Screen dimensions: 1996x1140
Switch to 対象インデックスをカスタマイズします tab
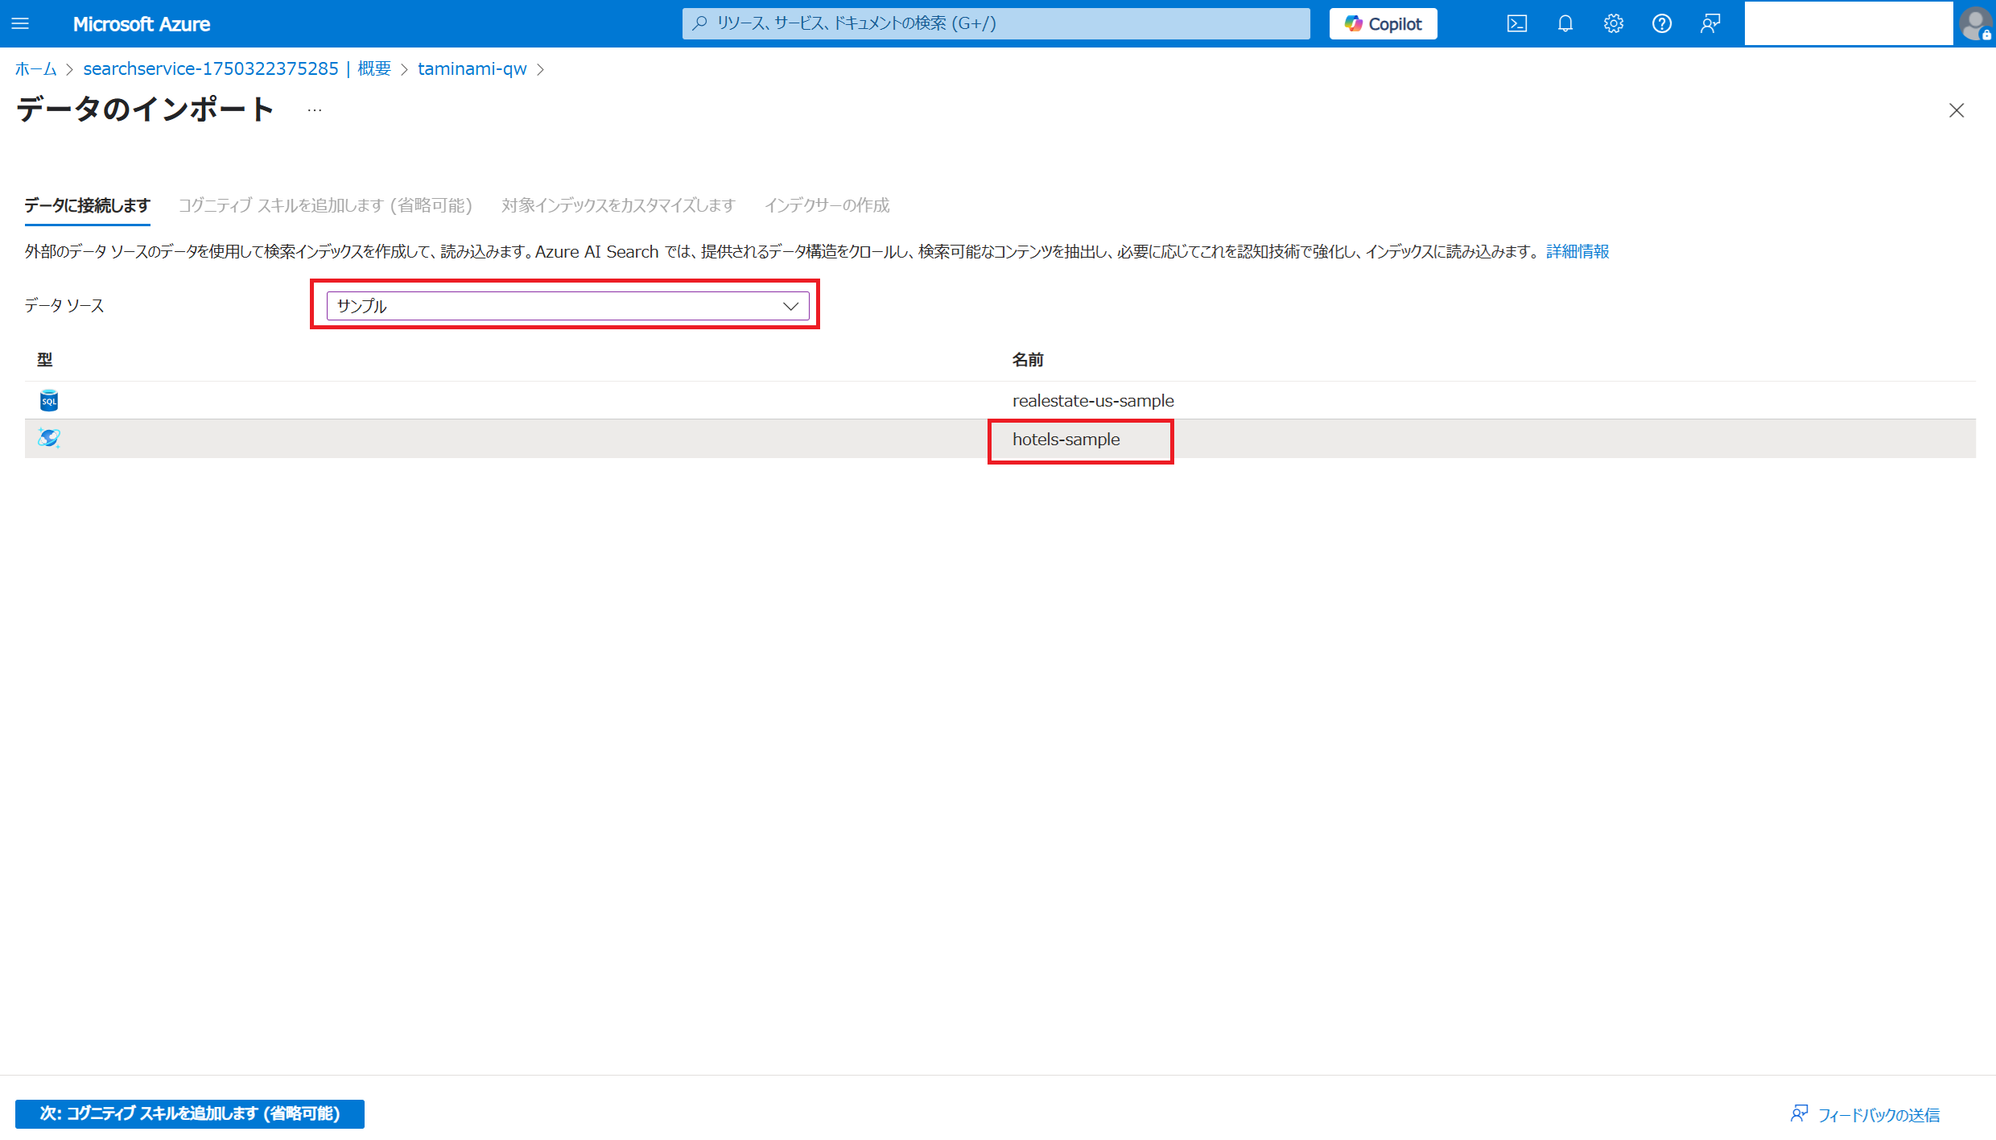pos(618,205)
